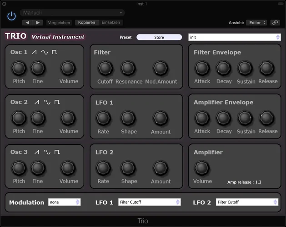The image size is (286, 227).
Task: Select sine waveform for Osc 2
Action: [x=47, y=102]
